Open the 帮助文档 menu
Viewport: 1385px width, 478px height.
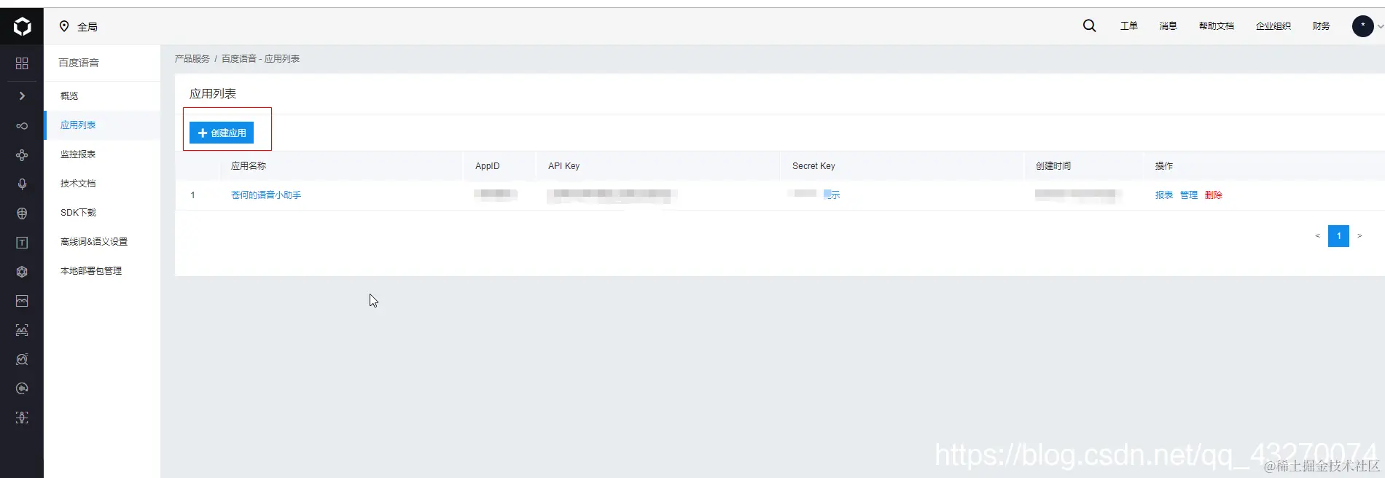click(x=1216, y=26)
